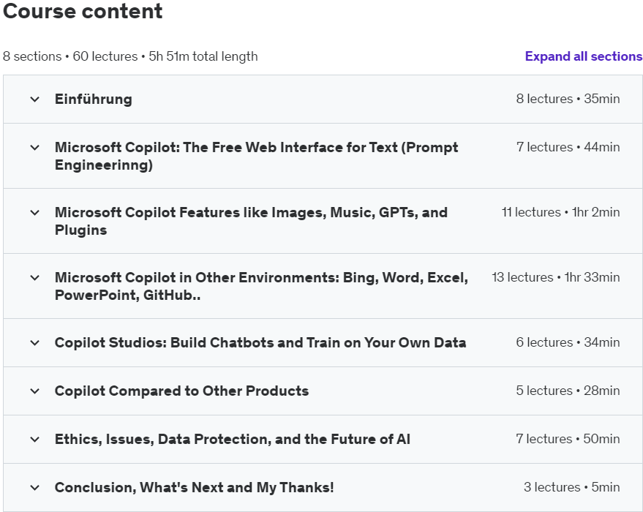Open Copilot Compared to Other Products heading
Screen dimensions: 643x512
coord(181,391)
